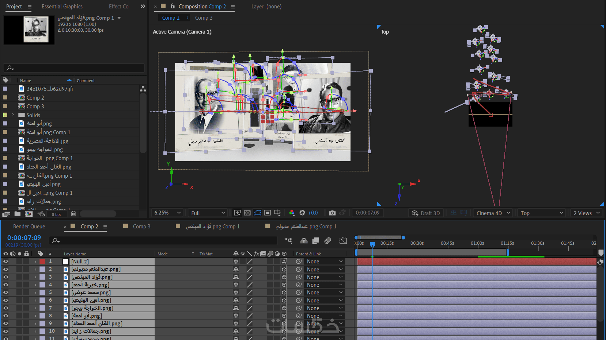Open the Render Queue tab
606x340 pixels.
29,227
